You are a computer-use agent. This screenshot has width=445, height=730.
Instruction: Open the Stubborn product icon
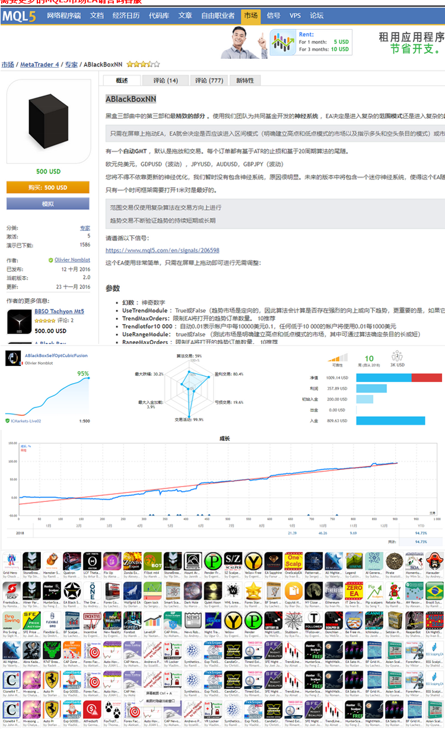[x=294, y=620]
